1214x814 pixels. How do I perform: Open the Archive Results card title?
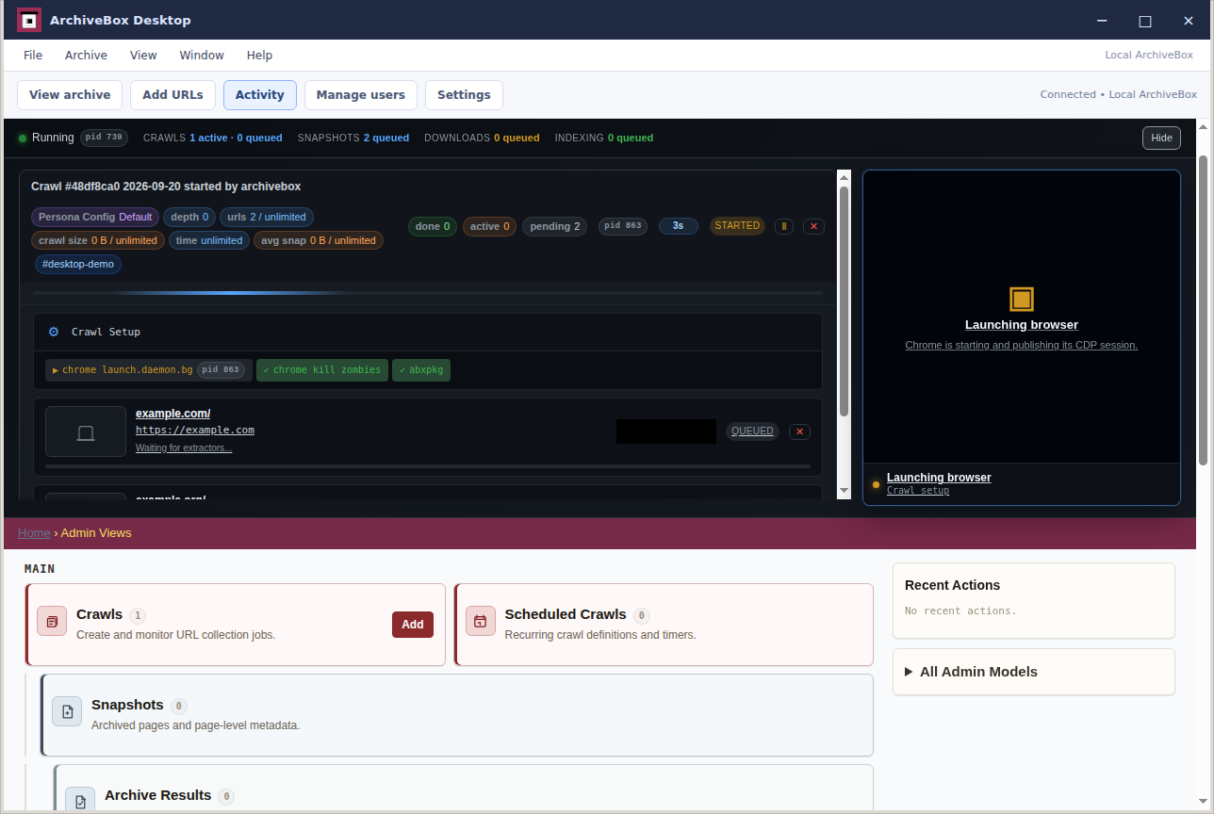[157, 795]
